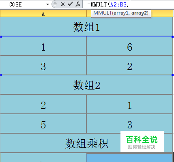Screen dimensions: 174x162
Task: Select cell B3 containing 2 under 数组1
Action: (x=129, y=65)
